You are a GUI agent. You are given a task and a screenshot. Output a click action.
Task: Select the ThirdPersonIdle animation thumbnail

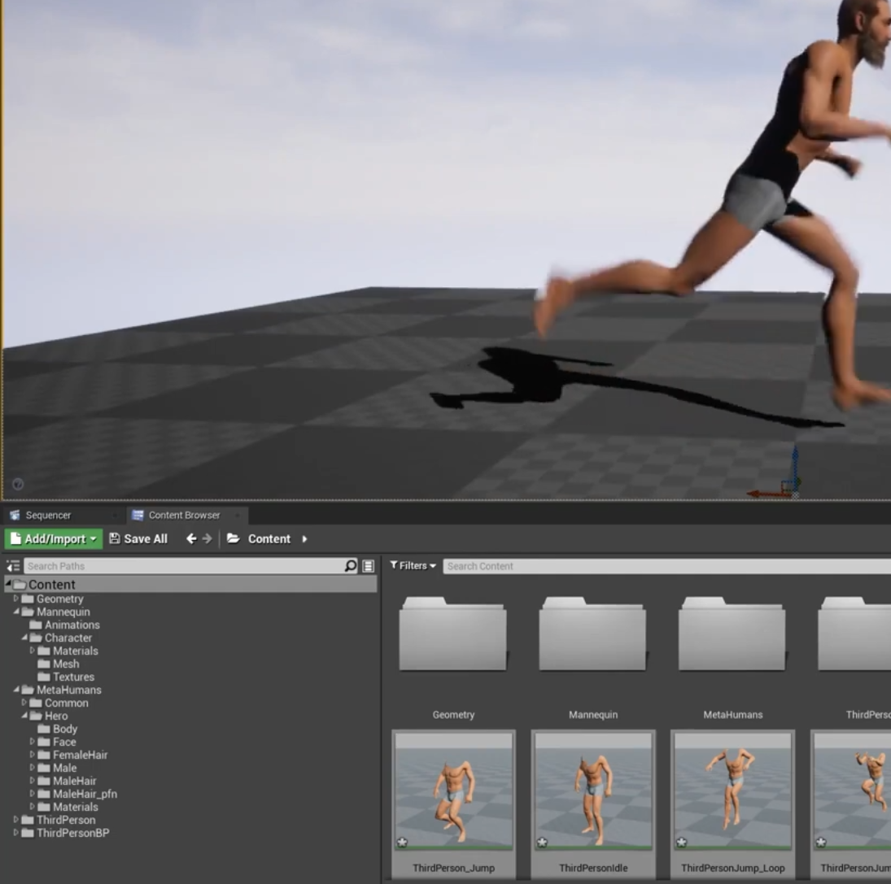593,791
